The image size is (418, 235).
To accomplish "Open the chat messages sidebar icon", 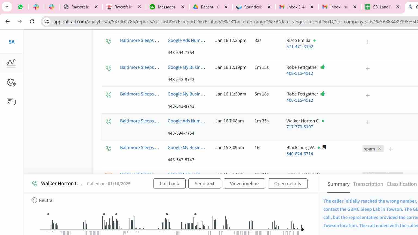I will (11, 101).
